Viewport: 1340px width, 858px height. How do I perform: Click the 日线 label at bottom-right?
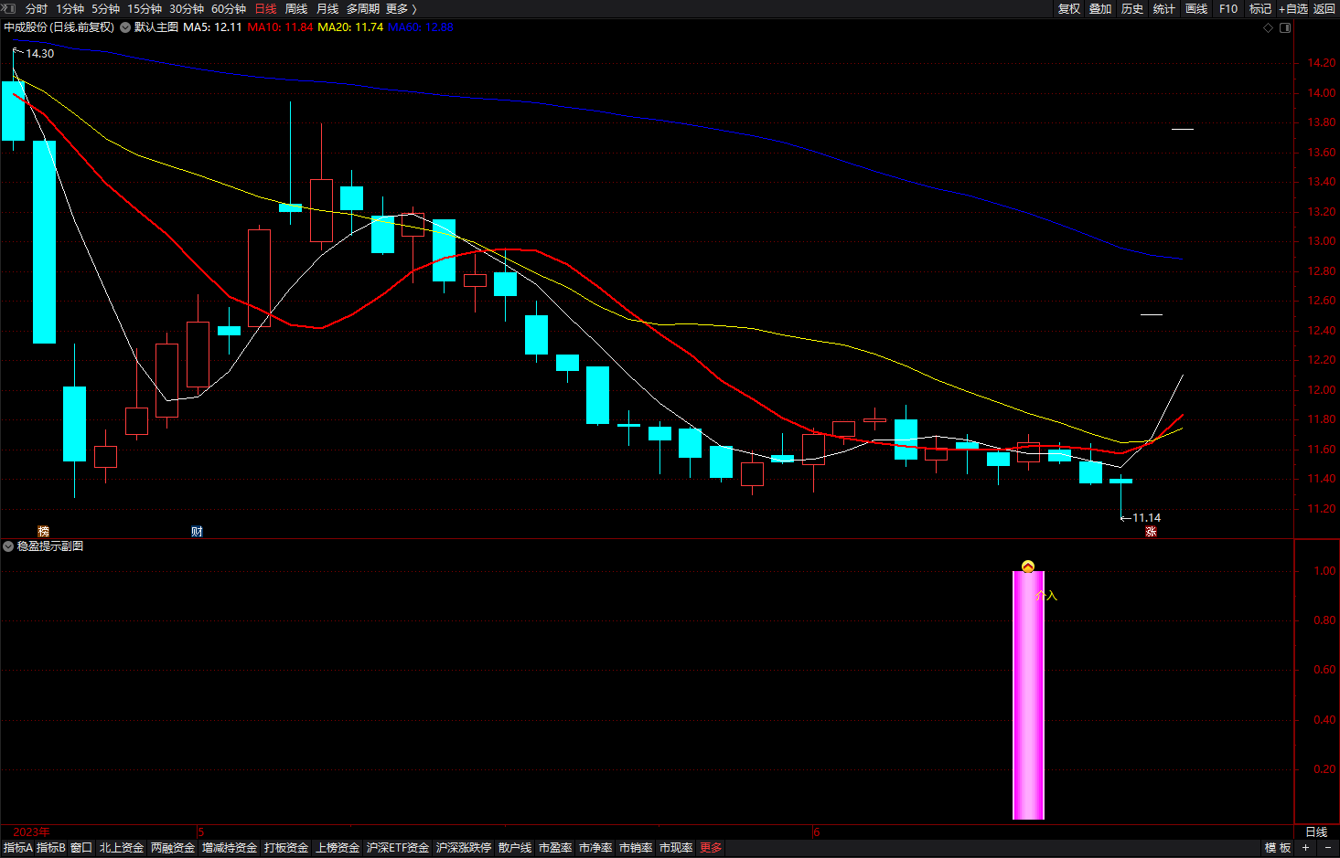pos(1316,832)
